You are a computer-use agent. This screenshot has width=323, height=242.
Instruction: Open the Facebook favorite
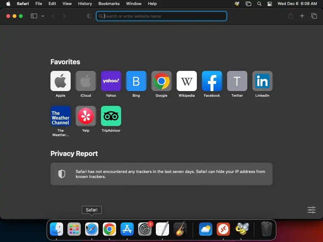click(212, 81)
